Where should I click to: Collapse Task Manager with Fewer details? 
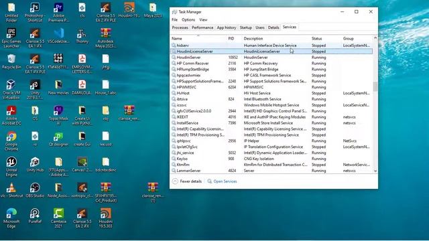pyautogui.click(x=187, y=181)
